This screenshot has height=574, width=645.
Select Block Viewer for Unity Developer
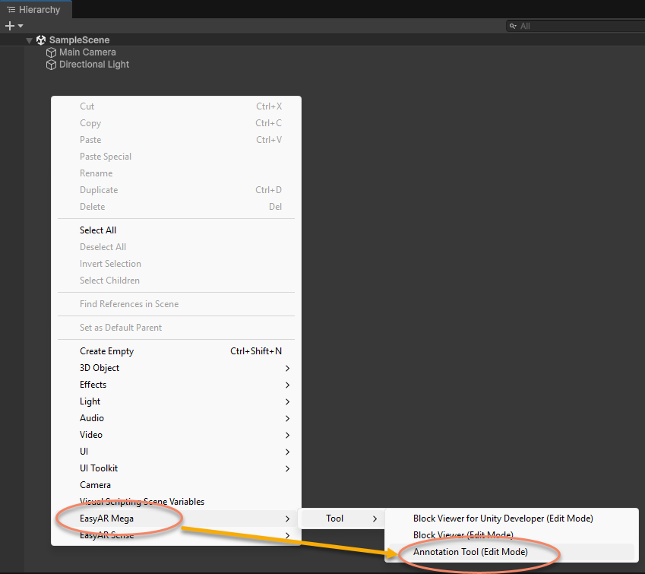click(x=502, y=519)
